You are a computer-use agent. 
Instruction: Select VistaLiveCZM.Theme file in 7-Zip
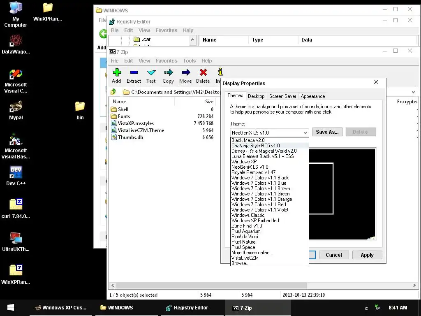(137, 130)
